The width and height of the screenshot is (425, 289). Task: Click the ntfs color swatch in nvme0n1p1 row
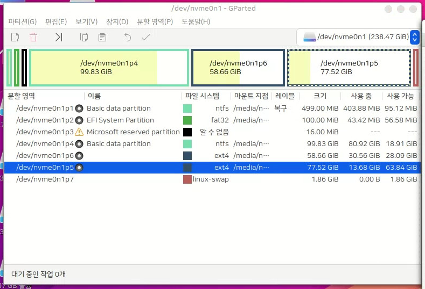coord(187,109)
